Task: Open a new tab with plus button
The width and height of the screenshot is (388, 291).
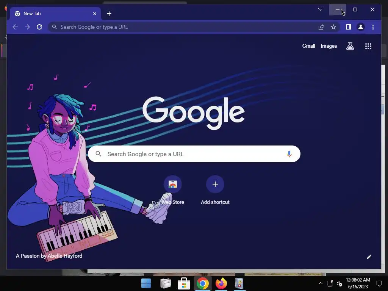Action: [109, 14]
